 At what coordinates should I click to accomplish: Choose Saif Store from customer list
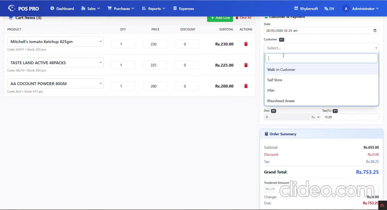321,80
